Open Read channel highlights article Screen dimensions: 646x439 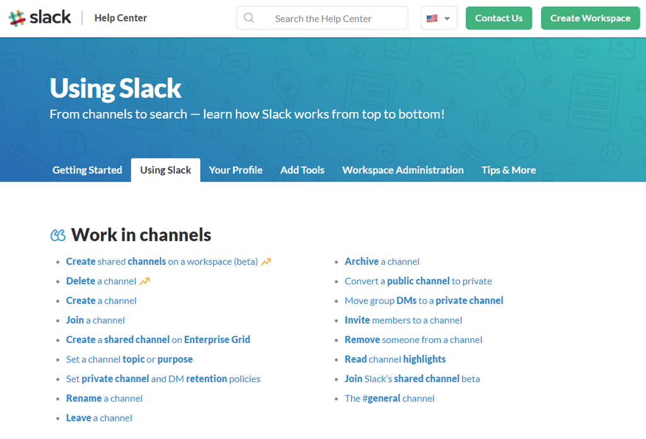(395, 360)
